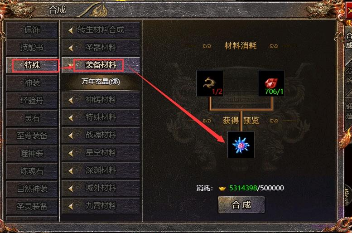Click the blue crystal result preview icon
The width and height of the screenshot is (352, 233).
[241, 145]
